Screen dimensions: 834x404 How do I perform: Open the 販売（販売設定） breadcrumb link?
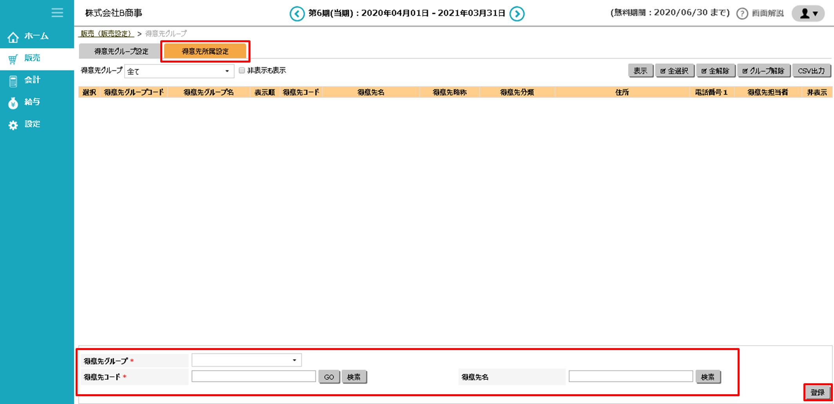[x=106, y=34]
